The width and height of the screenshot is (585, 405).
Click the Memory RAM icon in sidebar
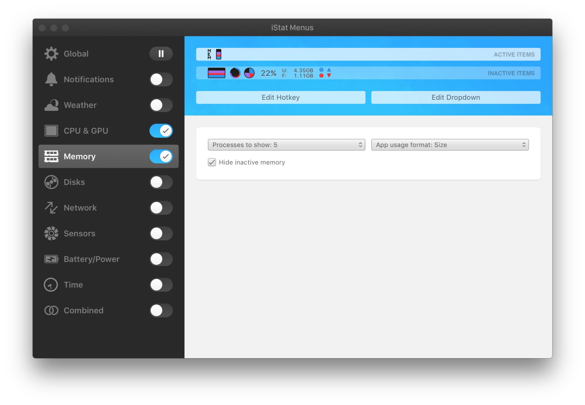coord(51,156)
